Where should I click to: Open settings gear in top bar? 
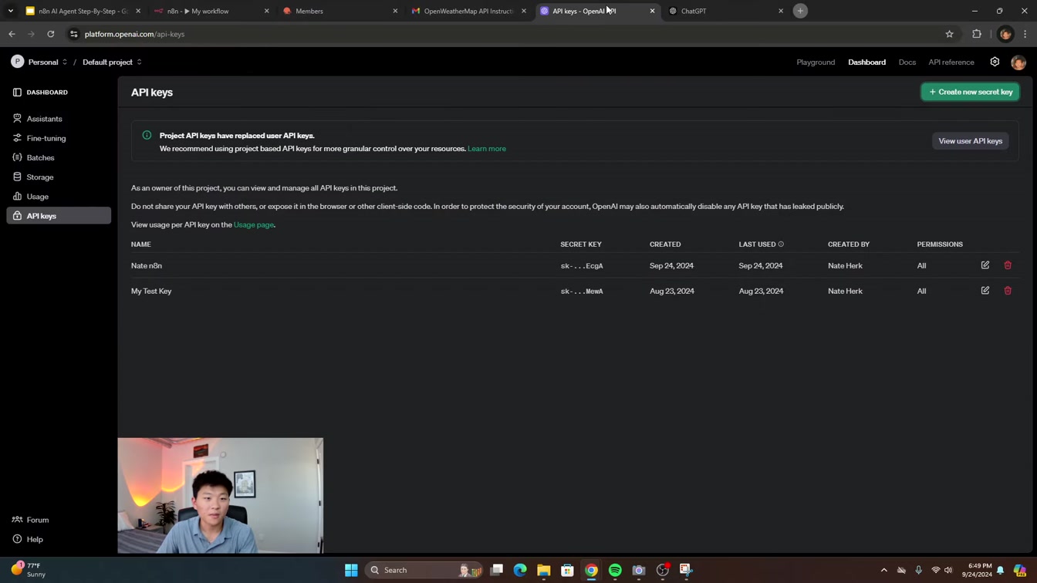pos(995,62)
